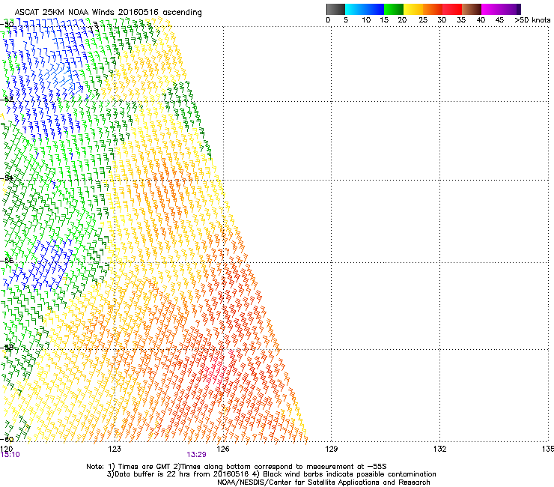Click the yellow 20-25 knots legend swatch
Screen dimensions: 554x487
[413, 9]
